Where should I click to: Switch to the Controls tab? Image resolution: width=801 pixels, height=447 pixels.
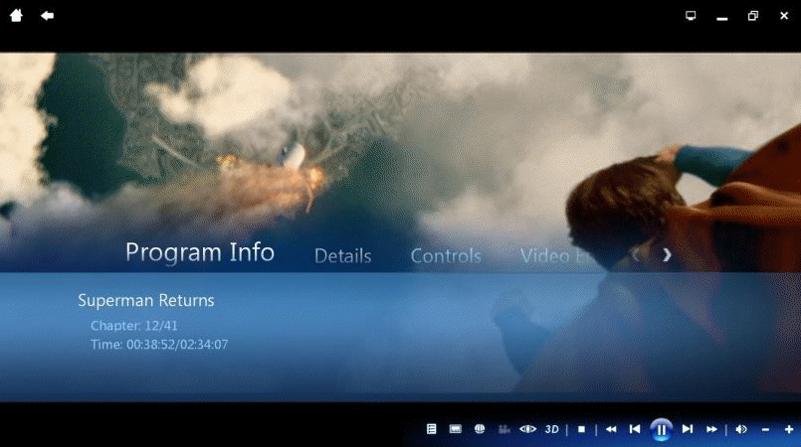(446, 256)
